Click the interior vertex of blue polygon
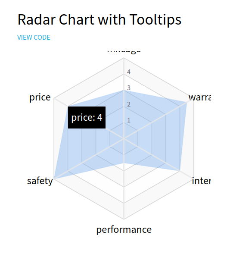 pos(180,171)
